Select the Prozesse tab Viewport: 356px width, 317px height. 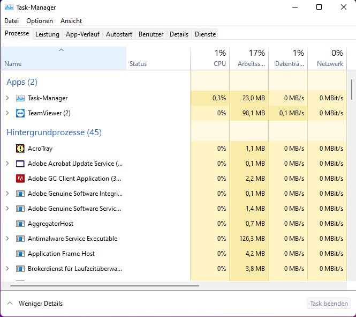(17, 33)
